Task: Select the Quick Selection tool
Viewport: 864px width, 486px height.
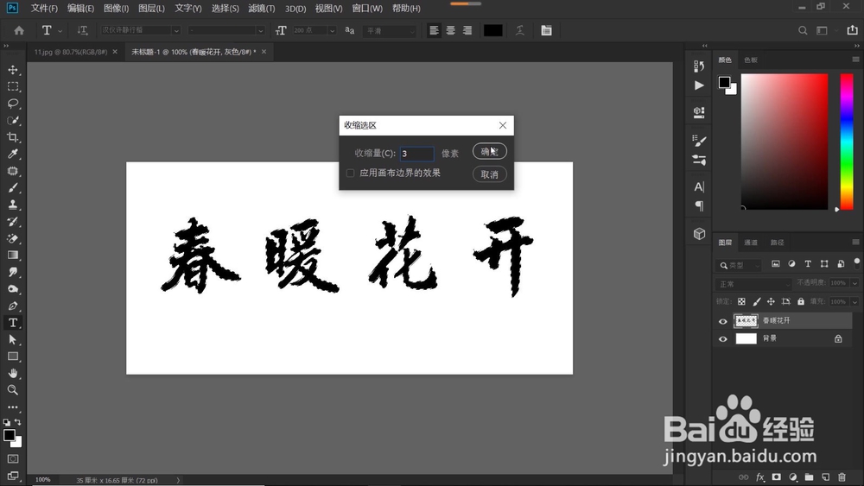Action: coord(13,121)
